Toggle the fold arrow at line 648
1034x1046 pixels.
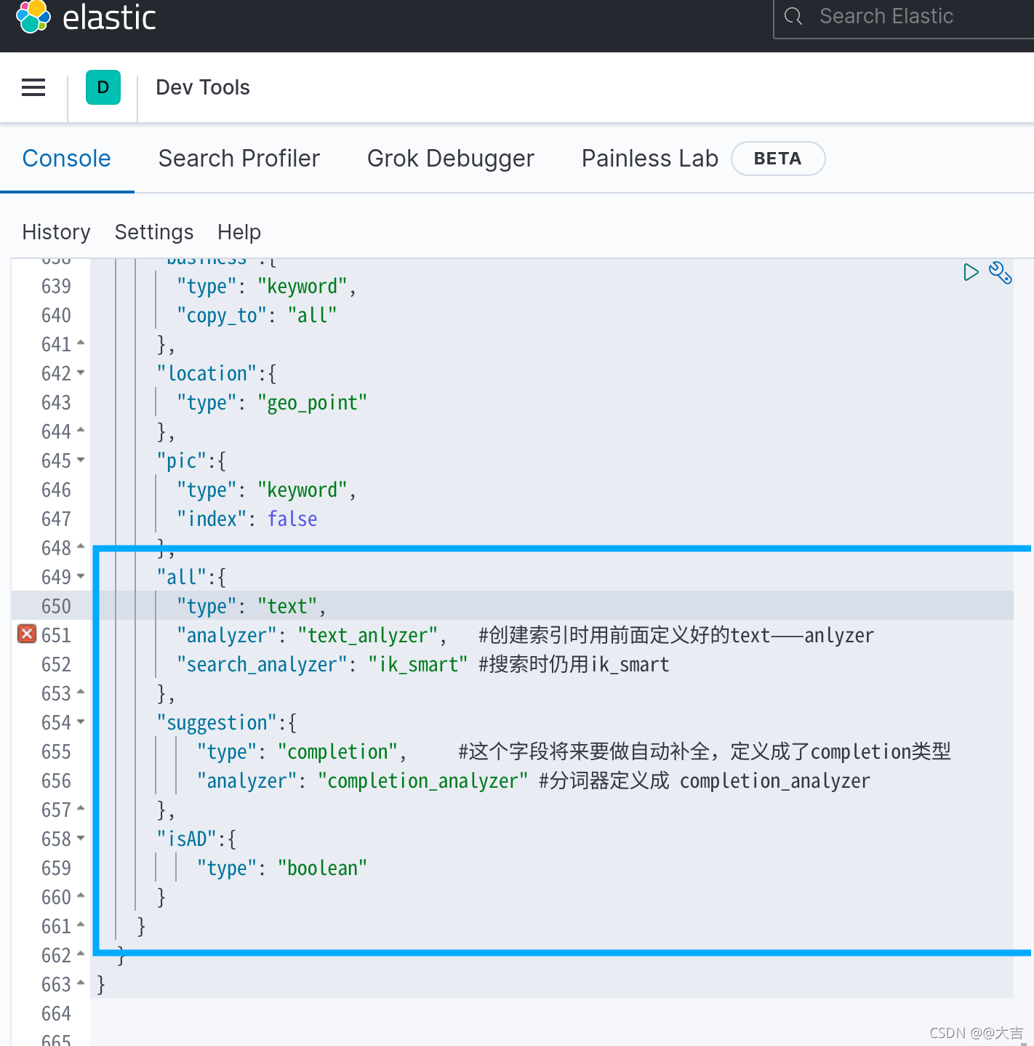tap(81, 546)
